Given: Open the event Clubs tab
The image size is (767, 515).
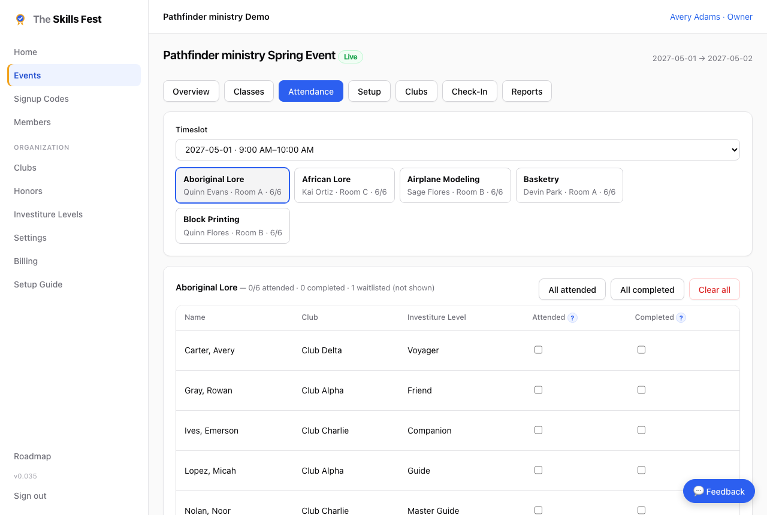Looking at the screenshot, I should (416, 91).
